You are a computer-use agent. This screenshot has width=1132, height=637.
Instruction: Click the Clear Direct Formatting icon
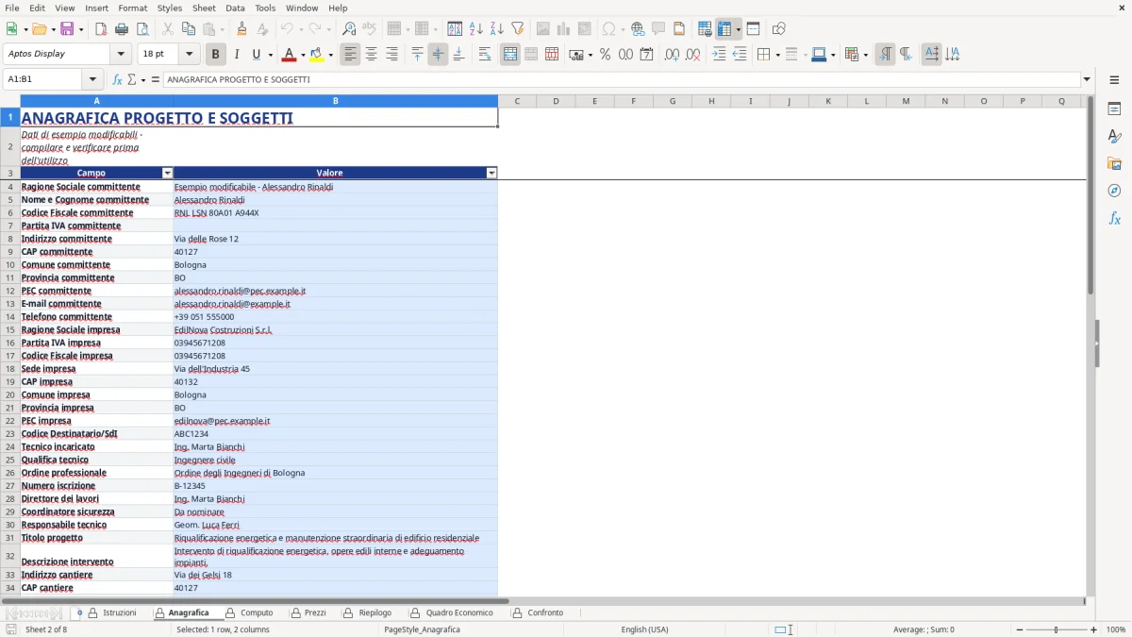262,29
